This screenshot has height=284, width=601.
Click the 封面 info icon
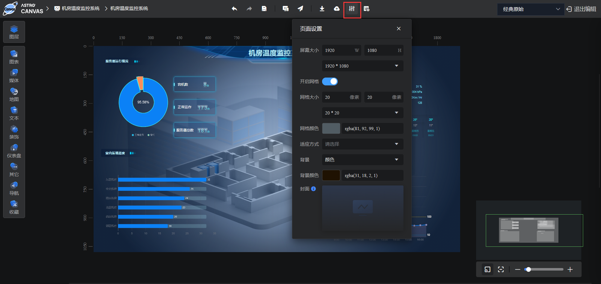pos(313,189)
